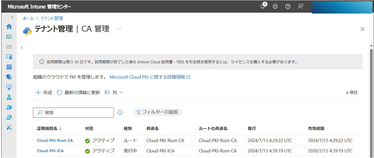Sort by 証明機関名 column header

(49, 128)
